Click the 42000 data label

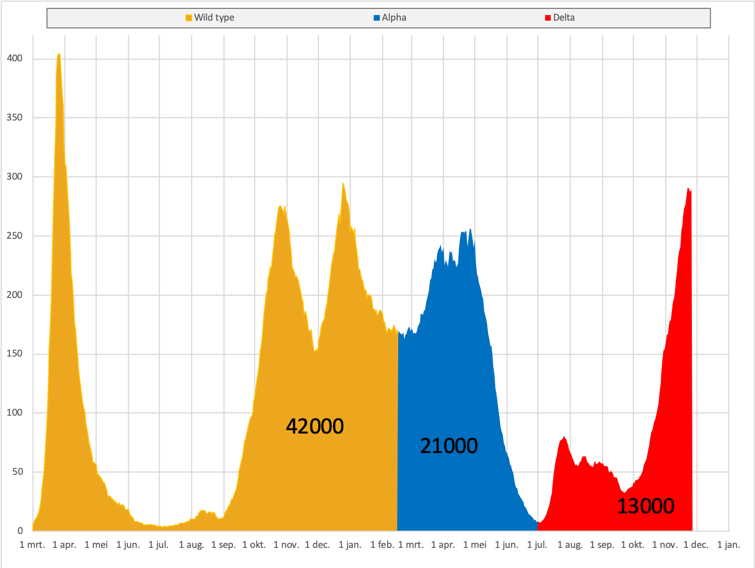(315, 426)
